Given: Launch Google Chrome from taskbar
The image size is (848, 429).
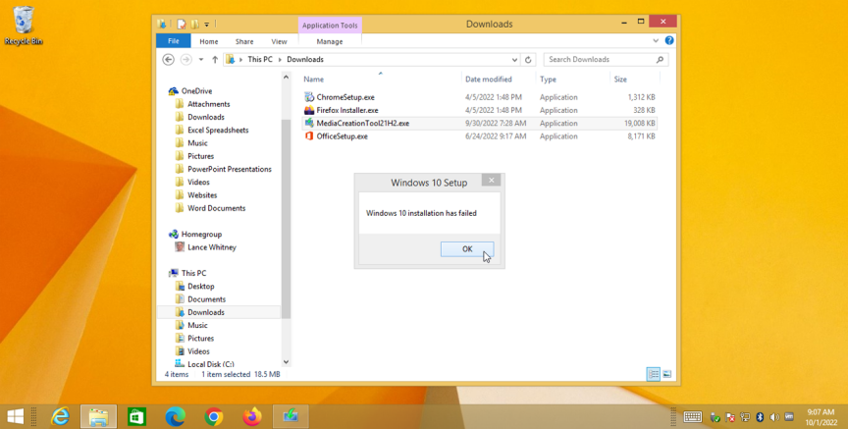Looking at the screenshot, I should (214, 416).
